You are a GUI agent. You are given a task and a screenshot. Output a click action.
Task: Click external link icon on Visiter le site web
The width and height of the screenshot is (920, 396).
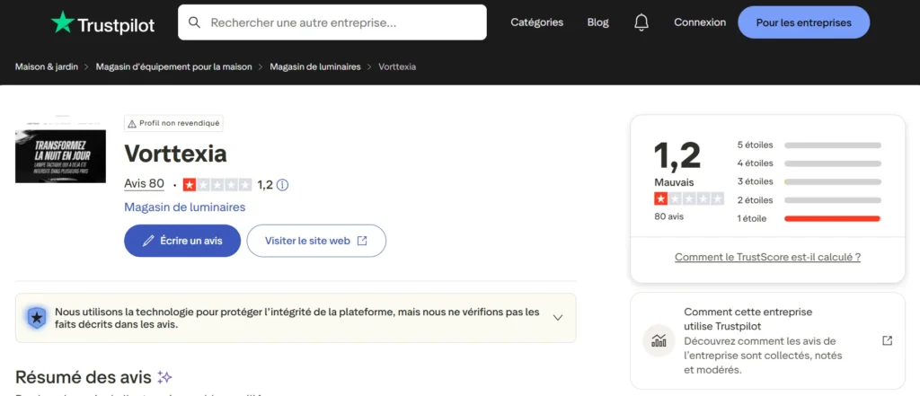click(x=362, y=241)
